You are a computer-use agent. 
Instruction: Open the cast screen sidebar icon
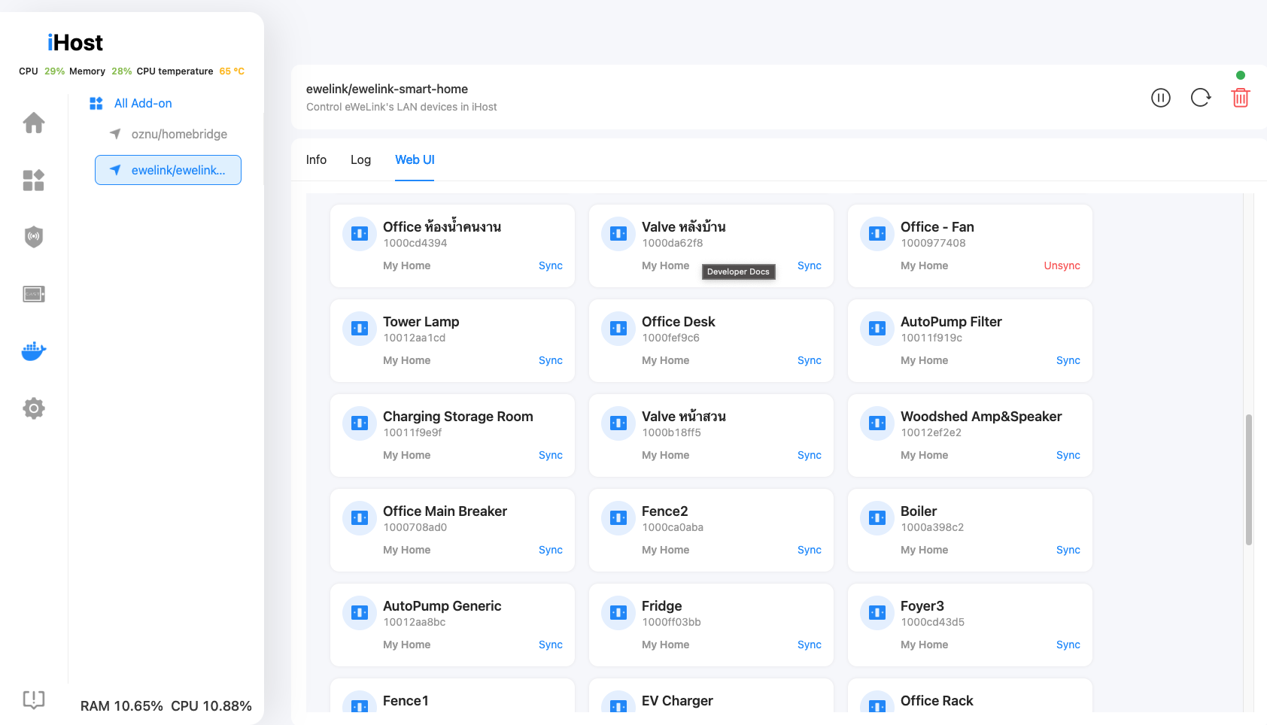pos(34,294)
